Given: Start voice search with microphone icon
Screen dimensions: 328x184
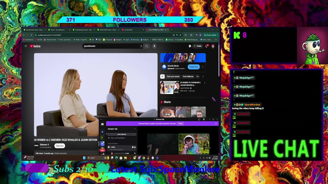Looking at the screenshot, I should pos(154,46).
